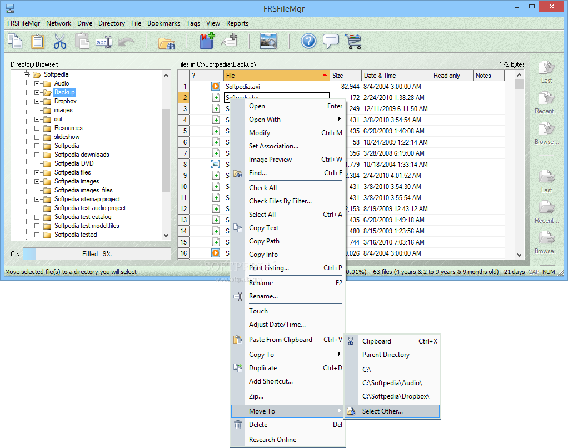Expand the Dropbox folder node
This screenshot has height=448, width=568.
click(x=37, y=101)
